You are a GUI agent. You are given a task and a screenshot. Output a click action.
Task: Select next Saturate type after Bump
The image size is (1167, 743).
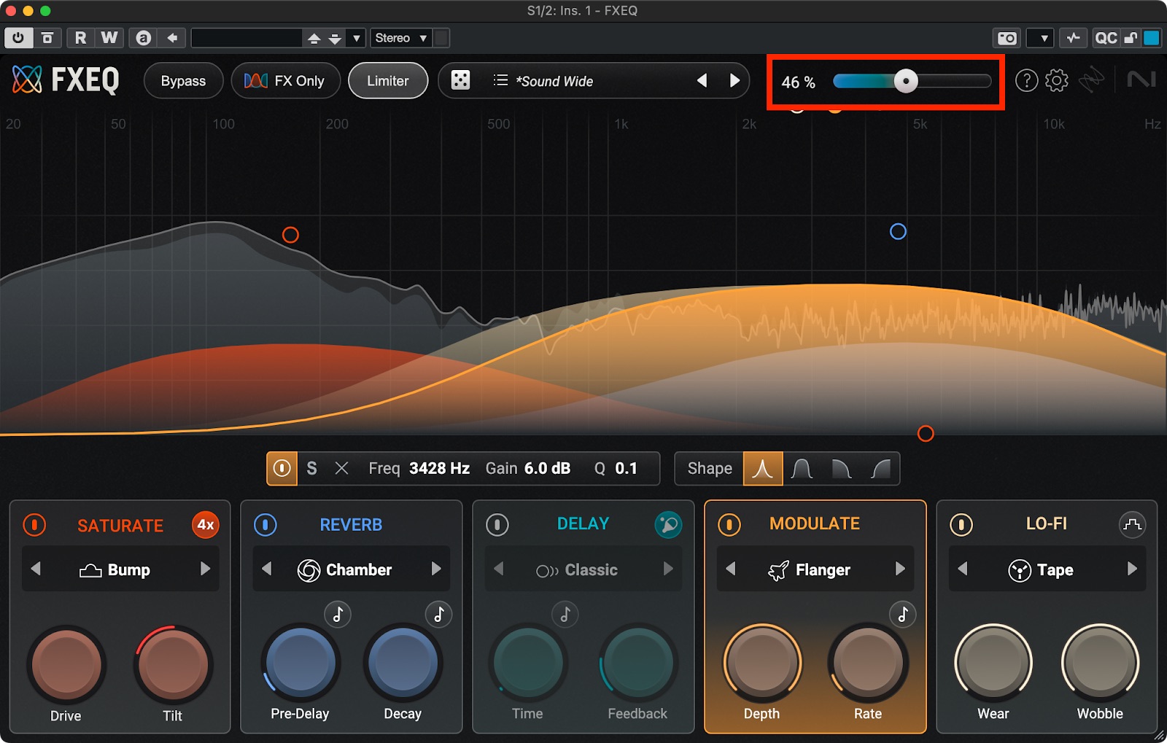pos(205,569)
